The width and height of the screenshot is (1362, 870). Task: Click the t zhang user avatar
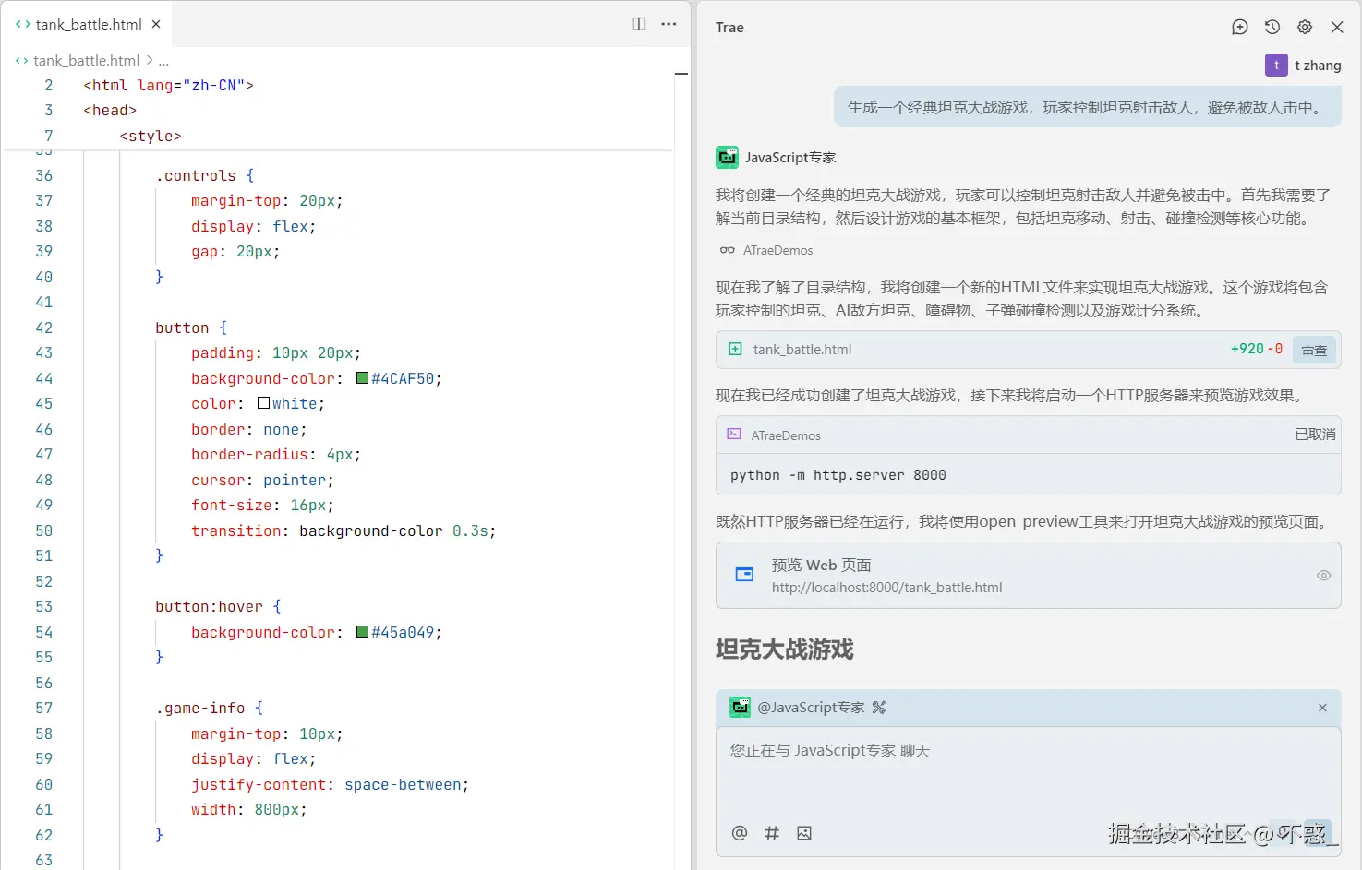(1276, 66)
